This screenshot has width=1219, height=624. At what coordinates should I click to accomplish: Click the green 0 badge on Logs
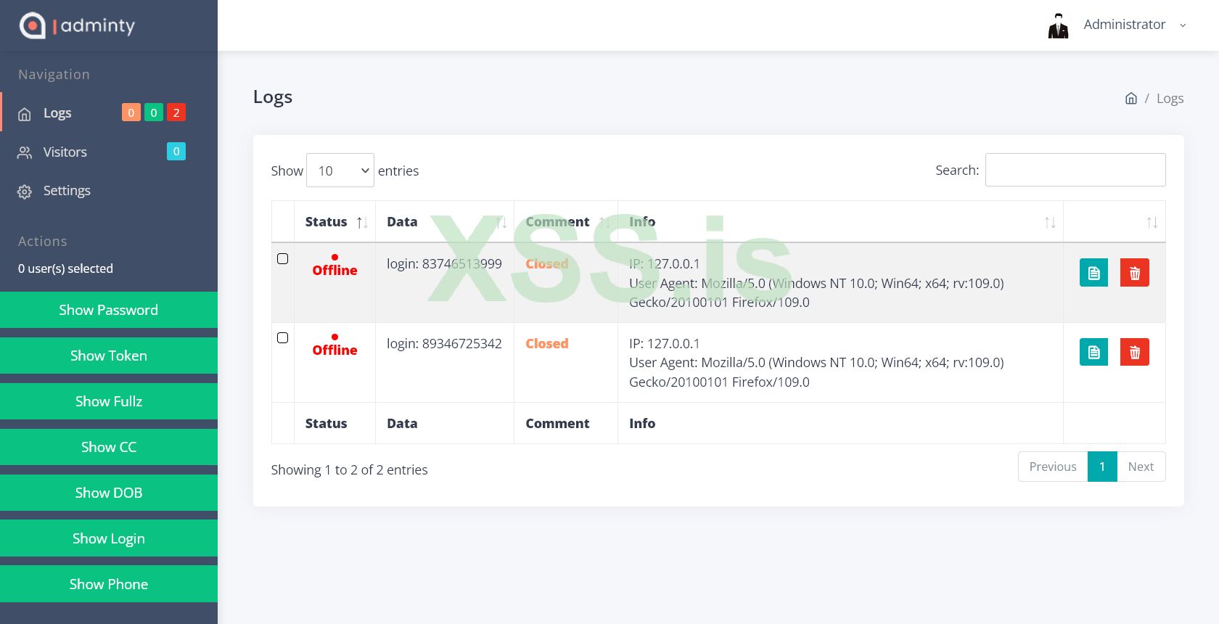154,112
